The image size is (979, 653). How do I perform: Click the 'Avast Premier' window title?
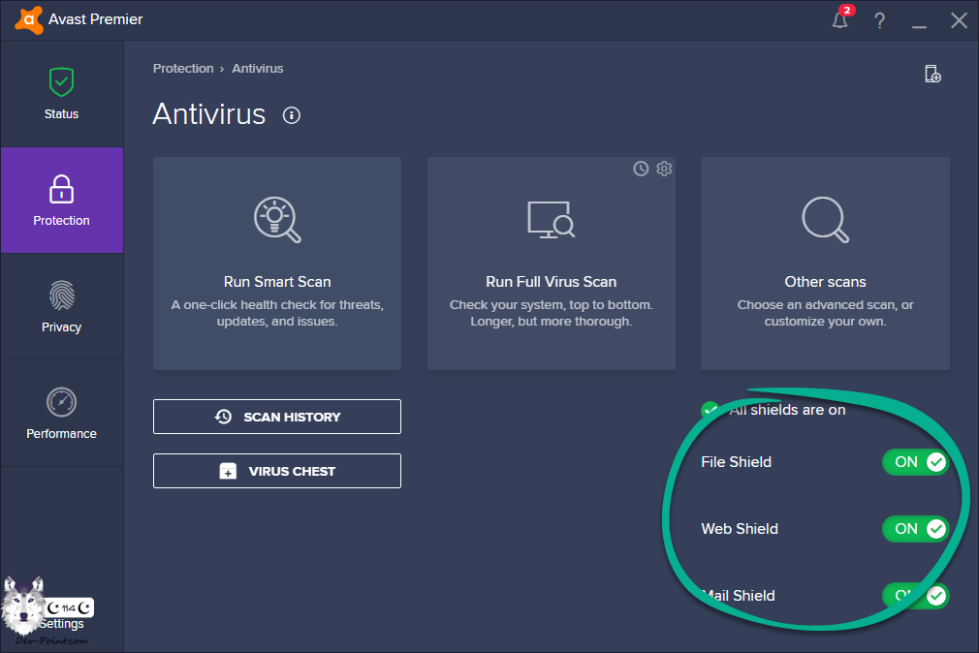coord(96,19)
